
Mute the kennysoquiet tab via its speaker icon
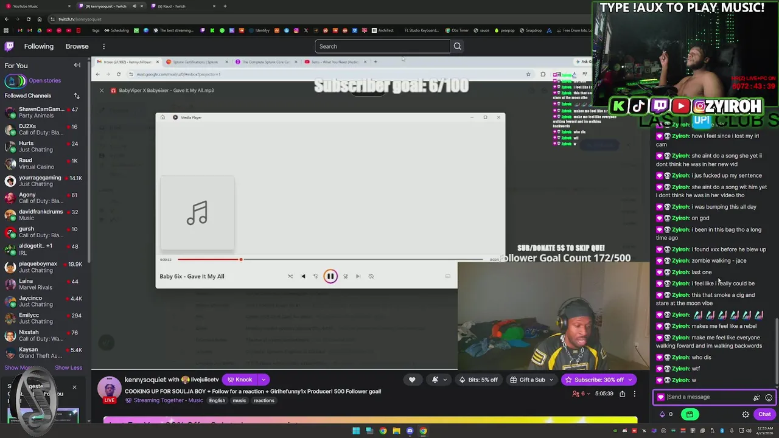pyautogui.click(x=134, y=6)
